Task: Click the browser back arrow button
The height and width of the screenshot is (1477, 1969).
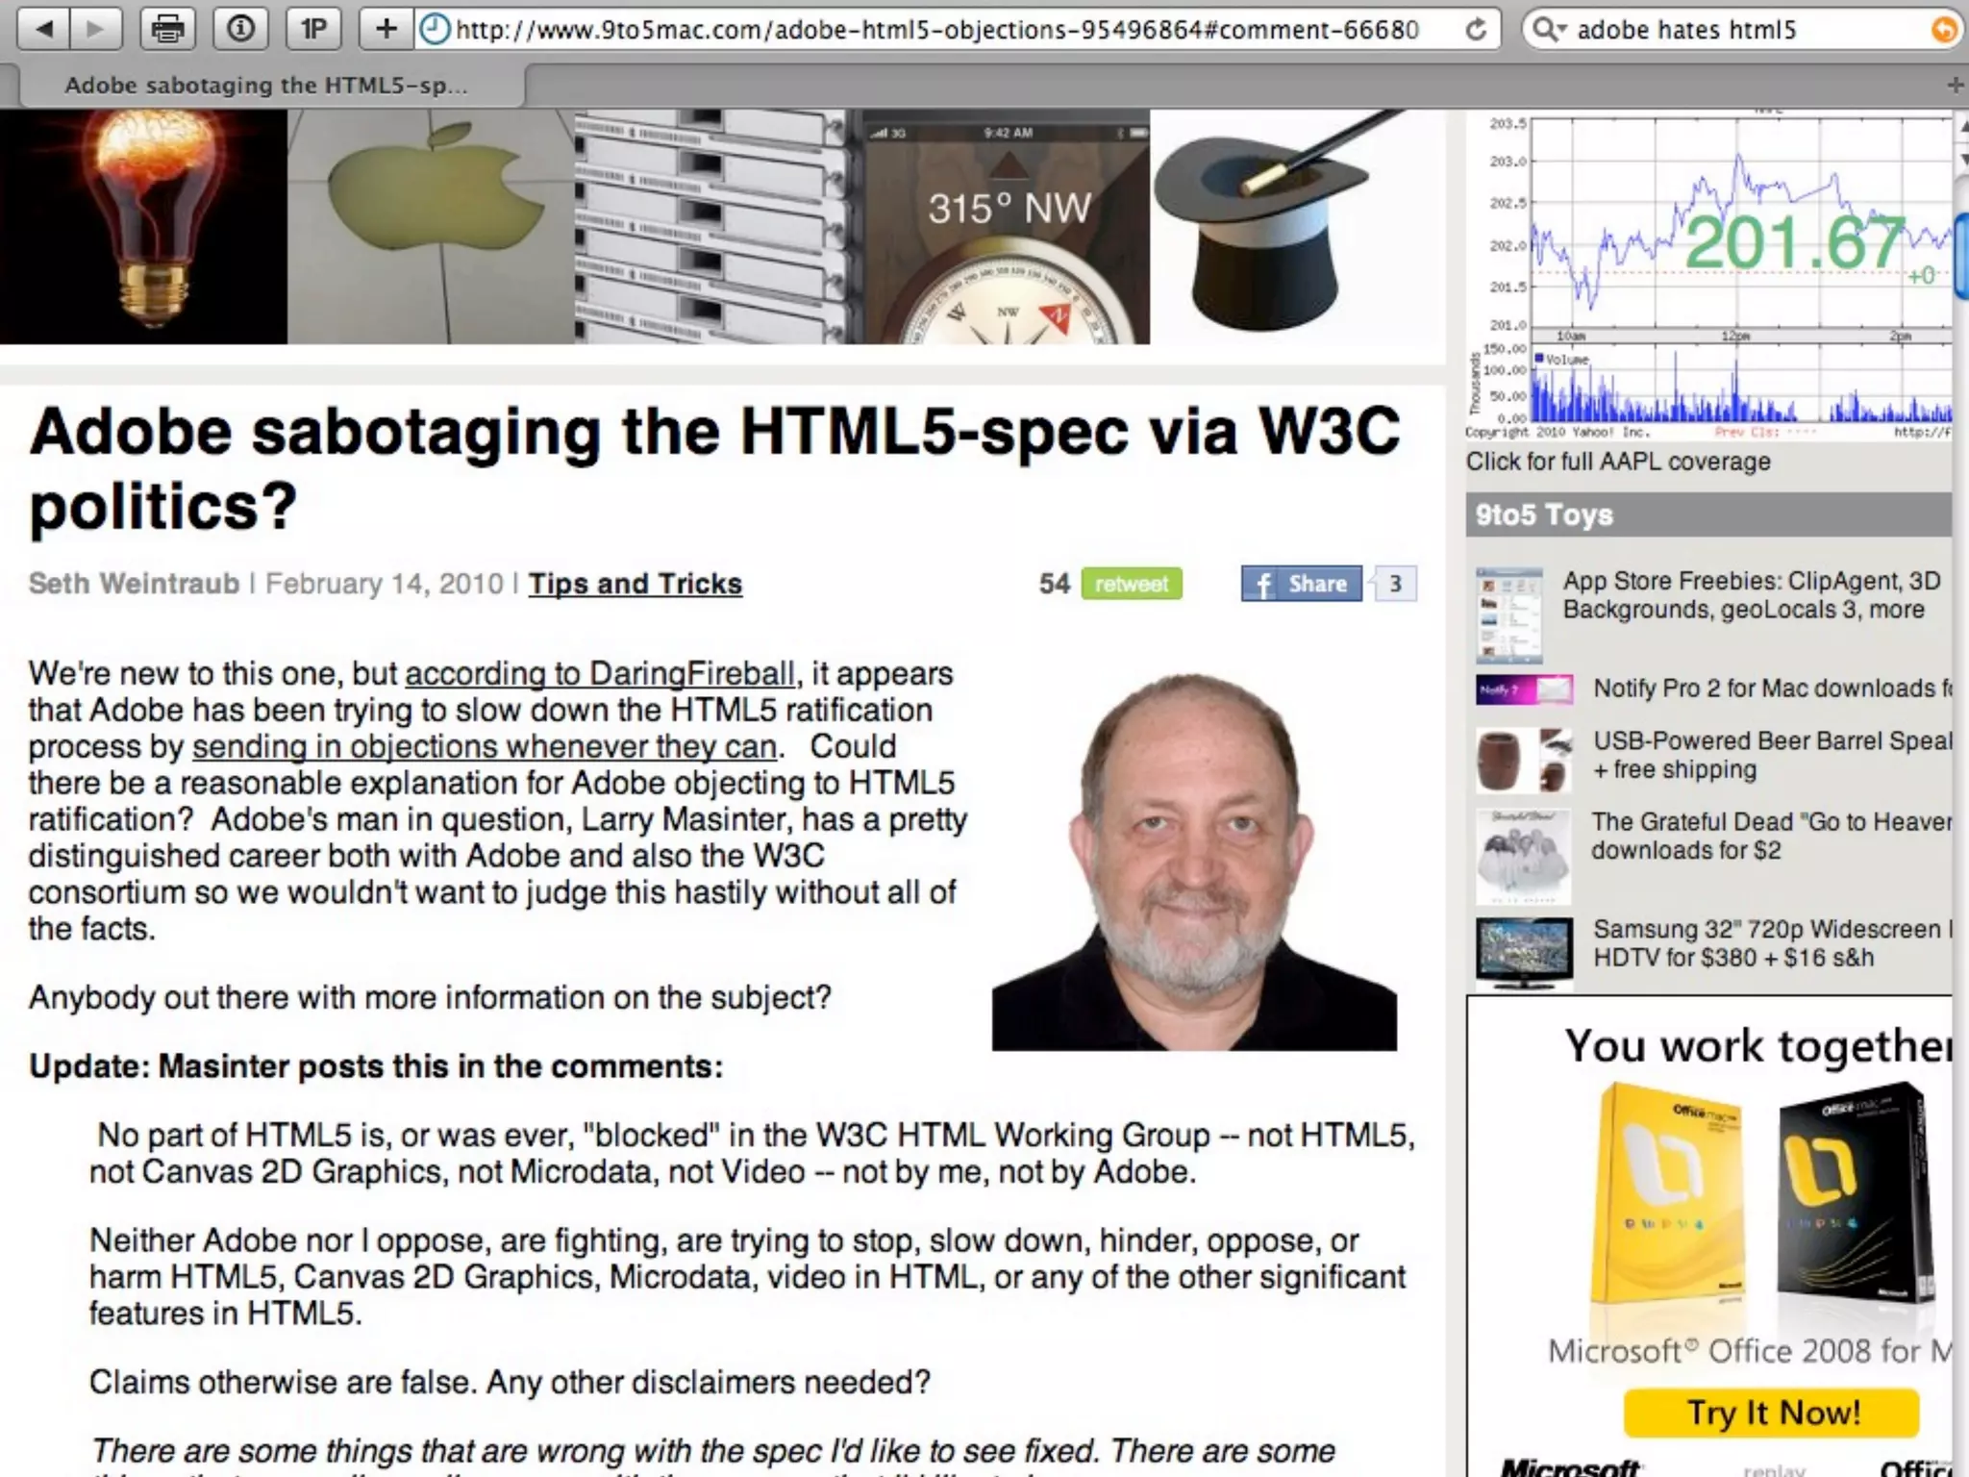Action: (x=43, y=30)
